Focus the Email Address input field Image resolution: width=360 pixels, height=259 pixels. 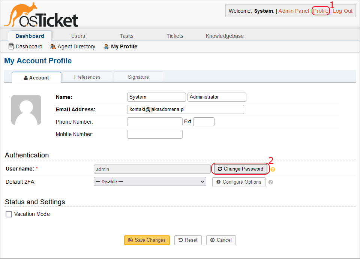[186, 109]
